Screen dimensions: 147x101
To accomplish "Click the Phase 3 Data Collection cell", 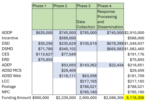I will (x=87, y=19).
